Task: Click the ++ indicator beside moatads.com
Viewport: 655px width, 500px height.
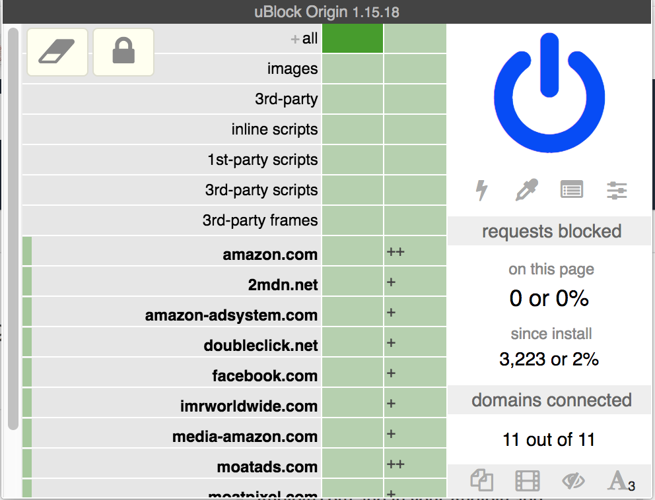Action: pos(396,464)
